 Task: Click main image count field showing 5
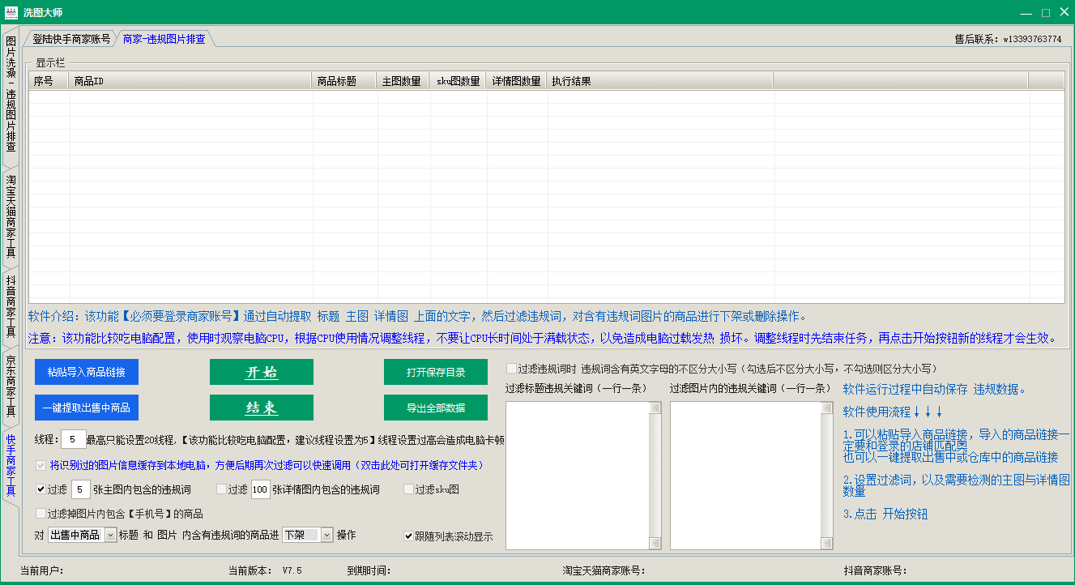[81, 489]
